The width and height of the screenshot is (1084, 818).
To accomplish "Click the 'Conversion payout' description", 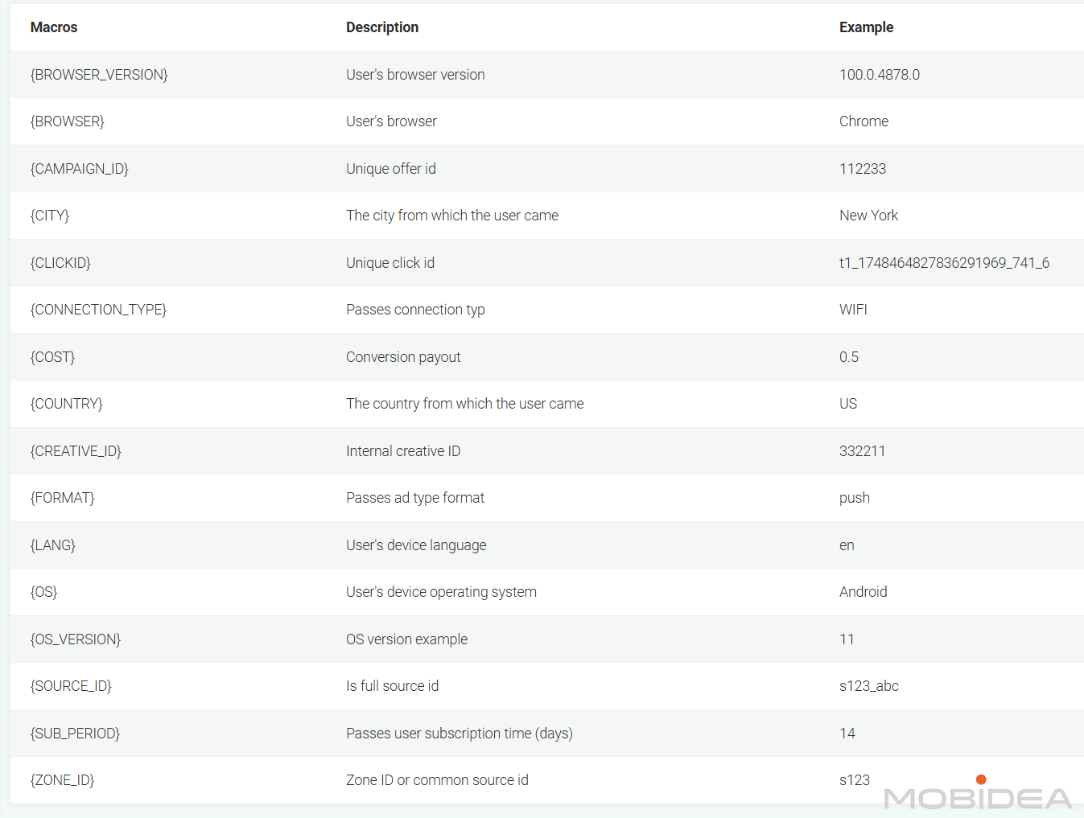I will (403, 357).
